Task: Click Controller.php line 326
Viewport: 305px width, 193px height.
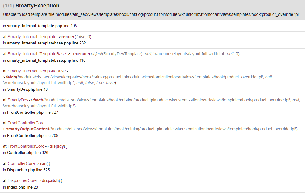Action: click(x=25, y=152)
